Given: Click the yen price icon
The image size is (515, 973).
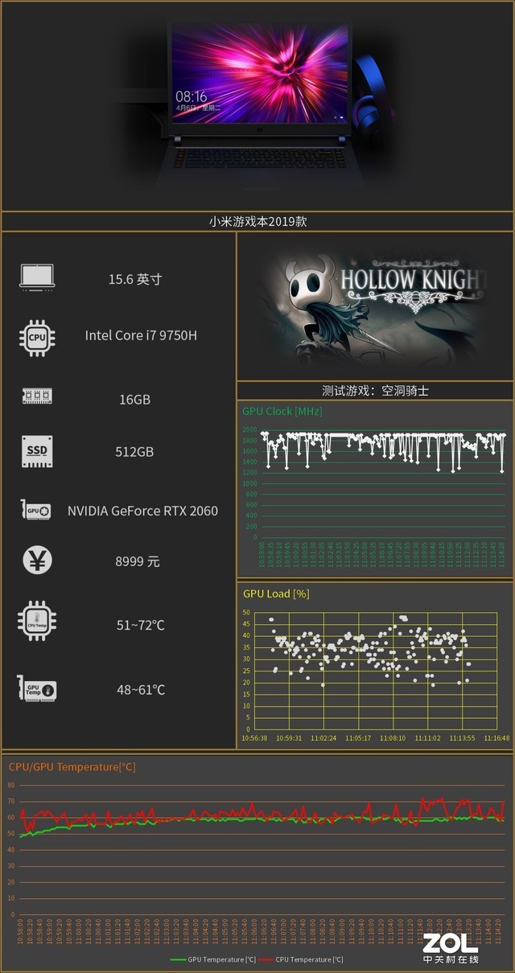Looking at the screenshot, I should pyautogui.click(x=37, y=560).
